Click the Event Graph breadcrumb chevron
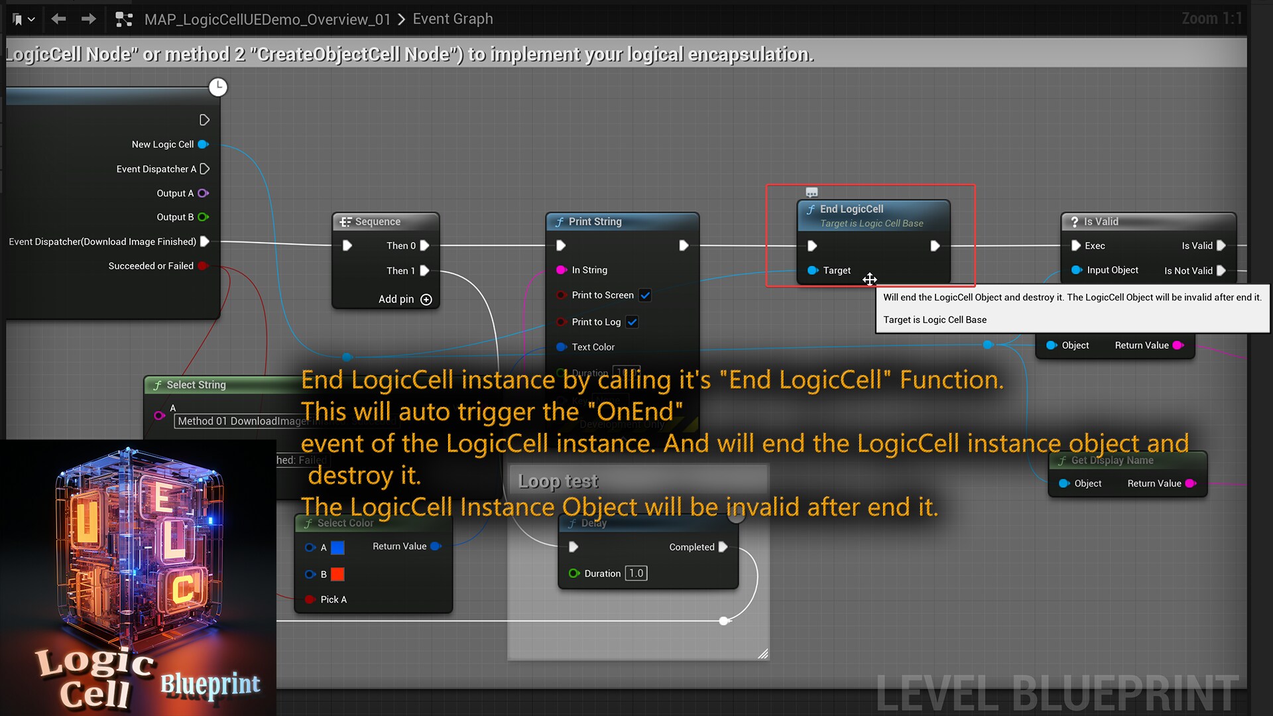 pos(400,20)
